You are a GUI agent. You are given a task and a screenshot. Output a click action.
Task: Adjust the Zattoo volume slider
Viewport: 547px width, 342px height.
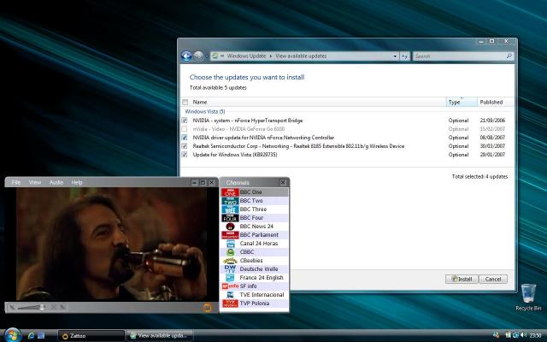(x=32, y=307)
